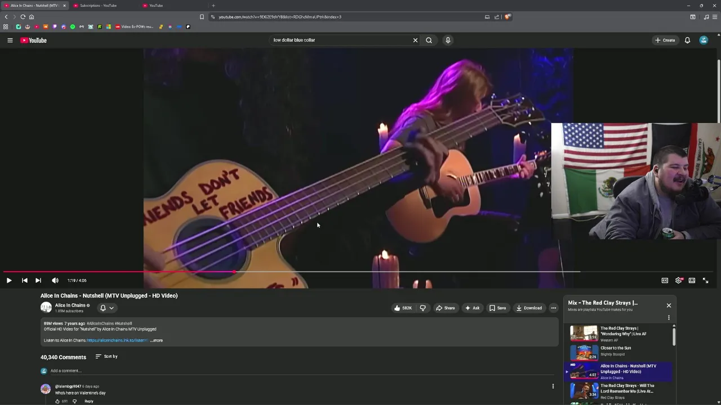721x405 pixels.
Task: Start voice search with the microphone
Action: 448,40
